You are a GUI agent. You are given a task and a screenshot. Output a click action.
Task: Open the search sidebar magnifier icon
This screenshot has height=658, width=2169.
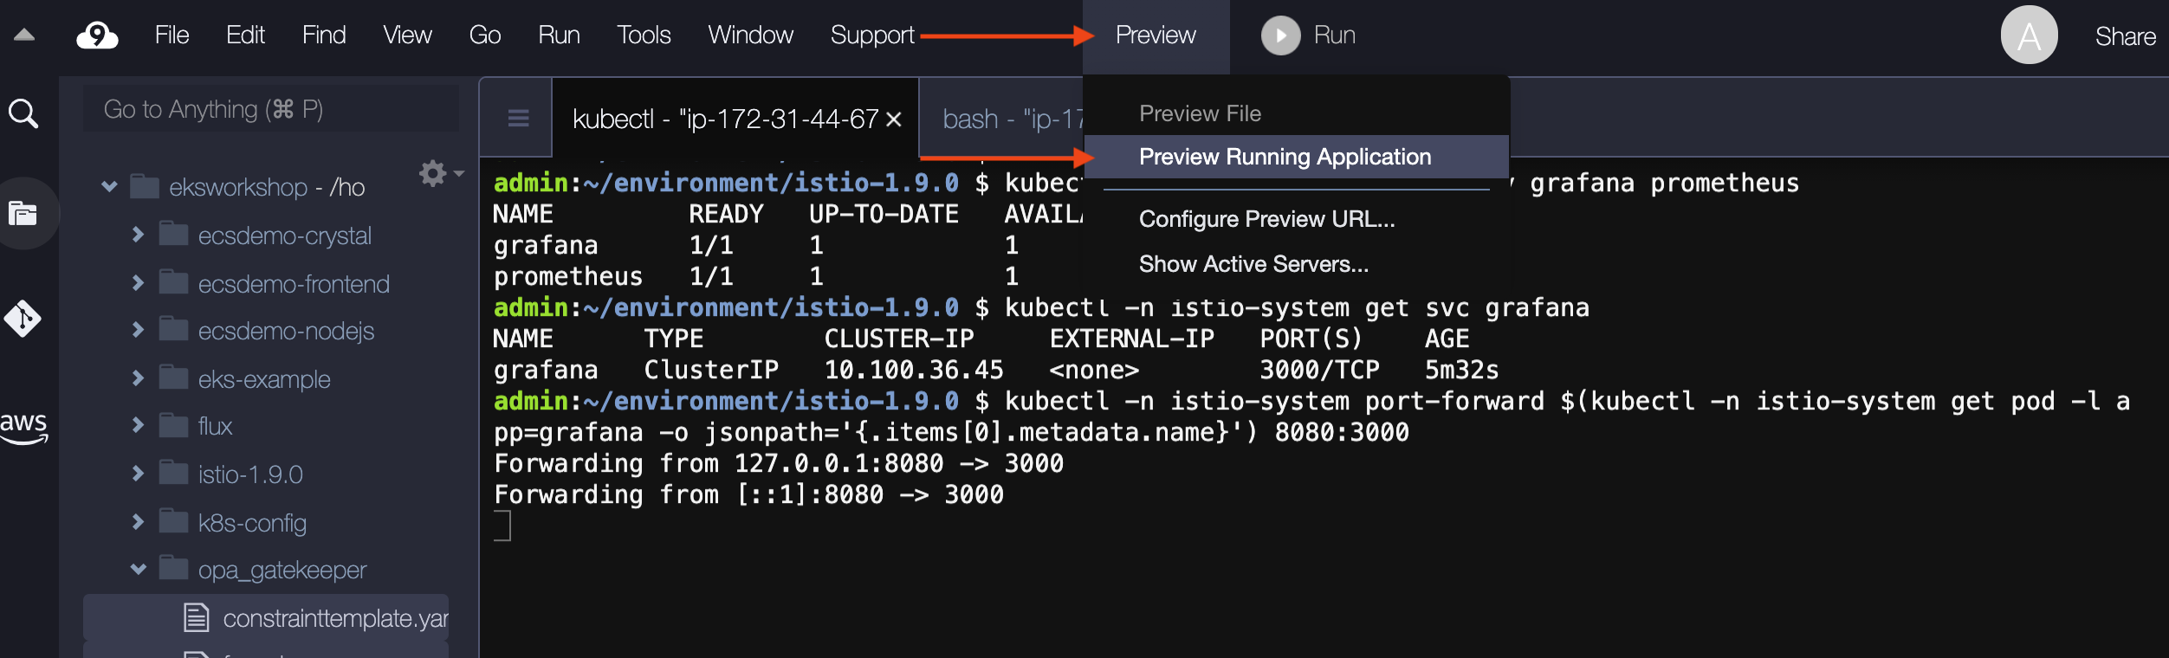click(23, 113)
